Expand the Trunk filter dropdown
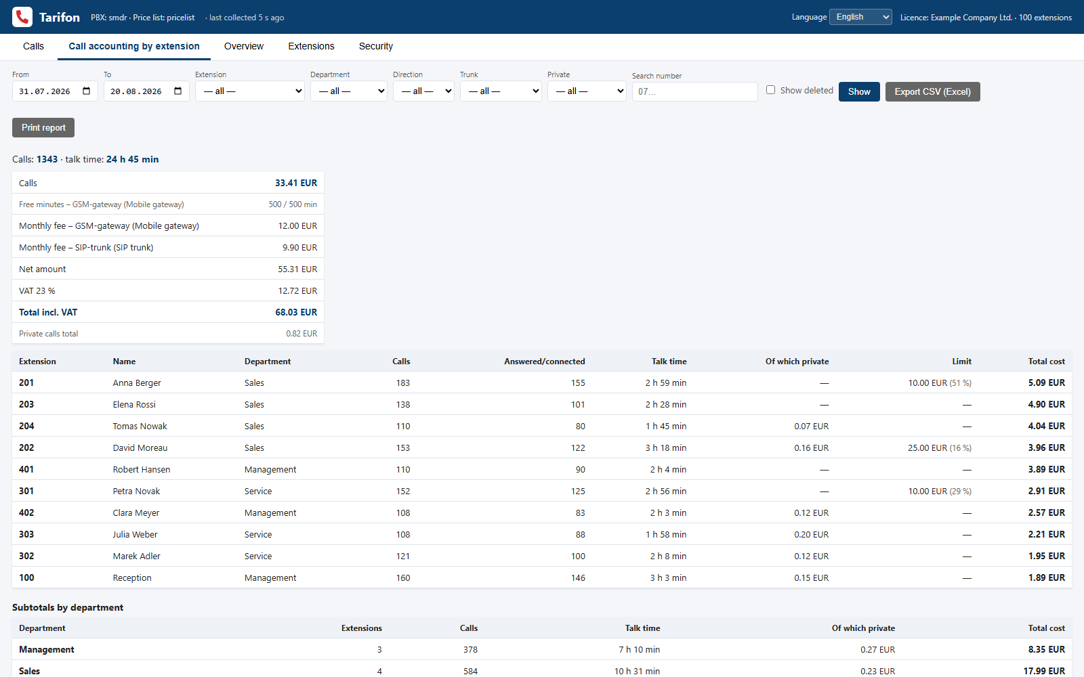This screenshot has width=1084, height=677. (x=501, y=91)
